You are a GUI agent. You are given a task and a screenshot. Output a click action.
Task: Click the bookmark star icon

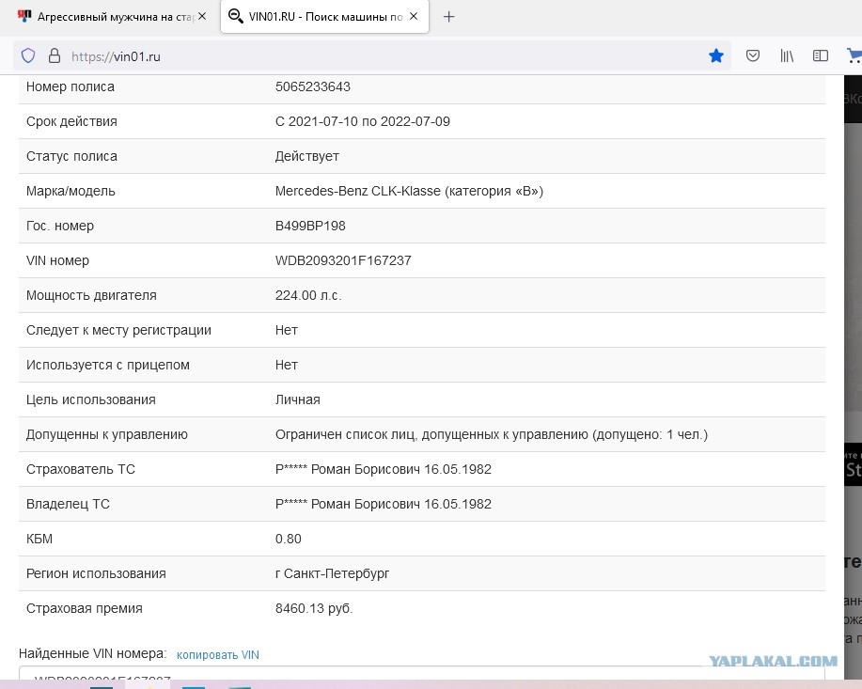715,56
